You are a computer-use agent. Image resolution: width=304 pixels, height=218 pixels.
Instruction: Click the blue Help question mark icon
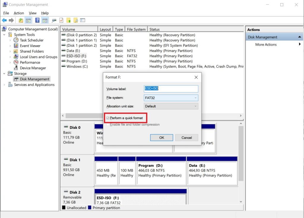(x=37, y=20)
